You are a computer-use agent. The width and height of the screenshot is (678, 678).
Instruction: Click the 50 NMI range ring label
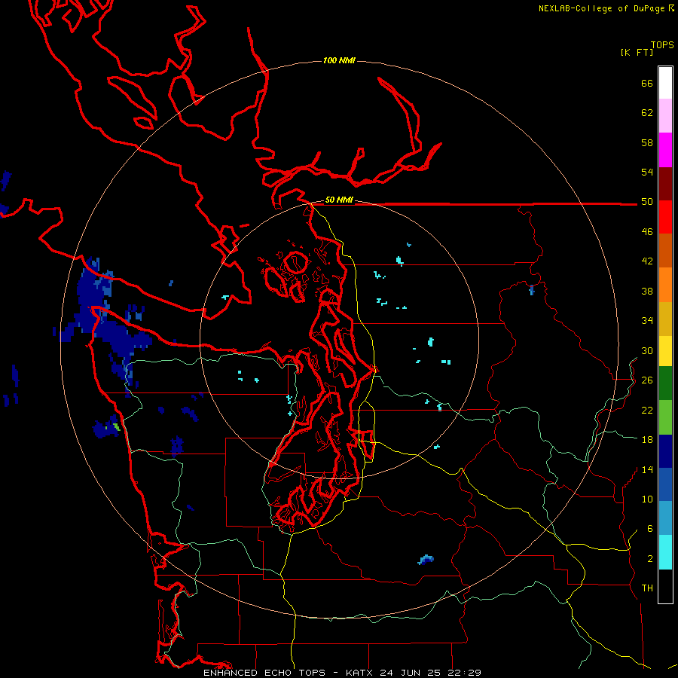339,200
